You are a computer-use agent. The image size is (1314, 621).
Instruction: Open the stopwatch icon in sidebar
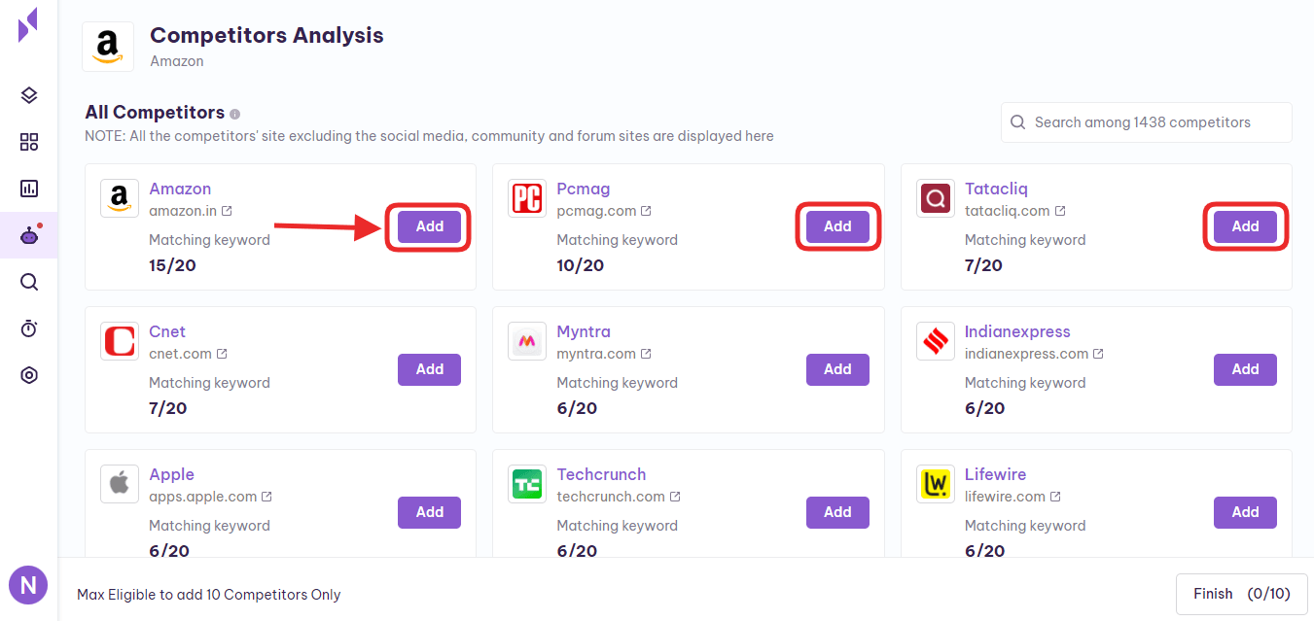pyautogui.click(x=29, y=328)
